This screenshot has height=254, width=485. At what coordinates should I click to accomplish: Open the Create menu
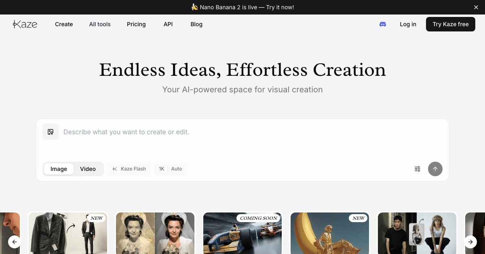coord(64,24)
